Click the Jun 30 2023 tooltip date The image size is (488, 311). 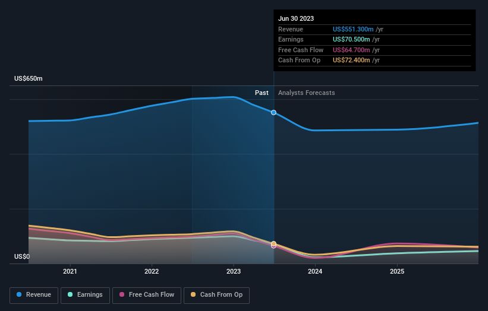[x=296, y=18]
